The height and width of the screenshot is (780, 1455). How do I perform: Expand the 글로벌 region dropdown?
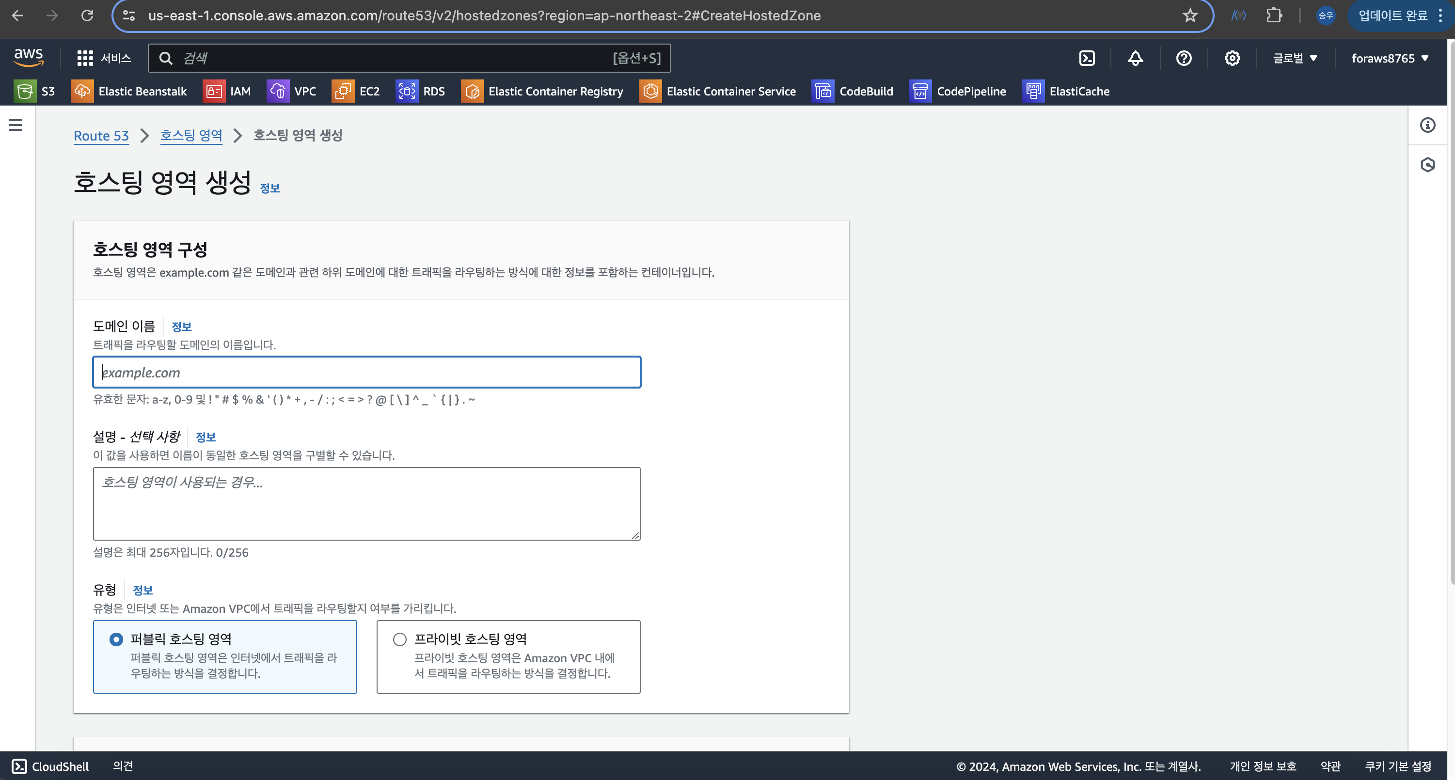point(1295,58)
